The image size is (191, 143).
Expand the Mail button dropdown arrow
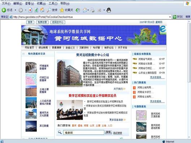coord(88,10)
